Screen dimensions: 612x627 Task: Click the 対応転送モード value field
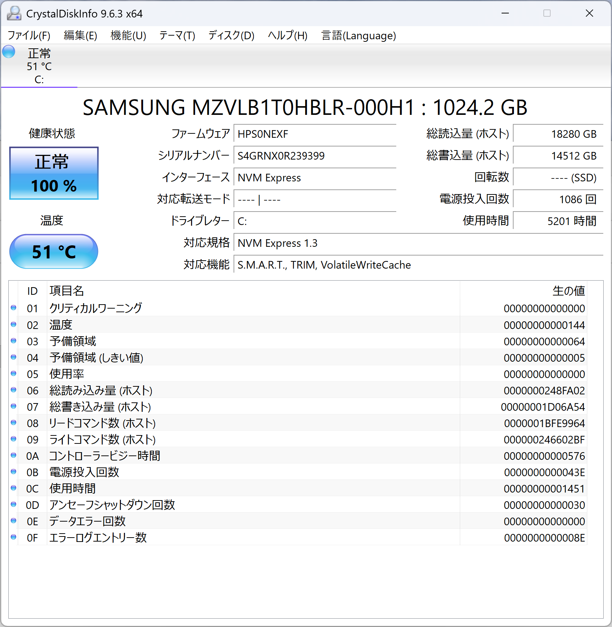315,199
